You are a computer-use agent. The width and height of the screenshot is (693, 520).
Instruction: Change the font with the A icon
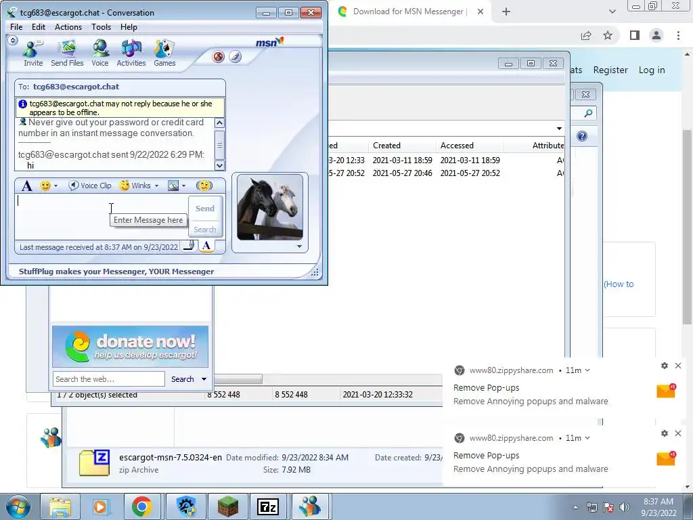(26, 186)
